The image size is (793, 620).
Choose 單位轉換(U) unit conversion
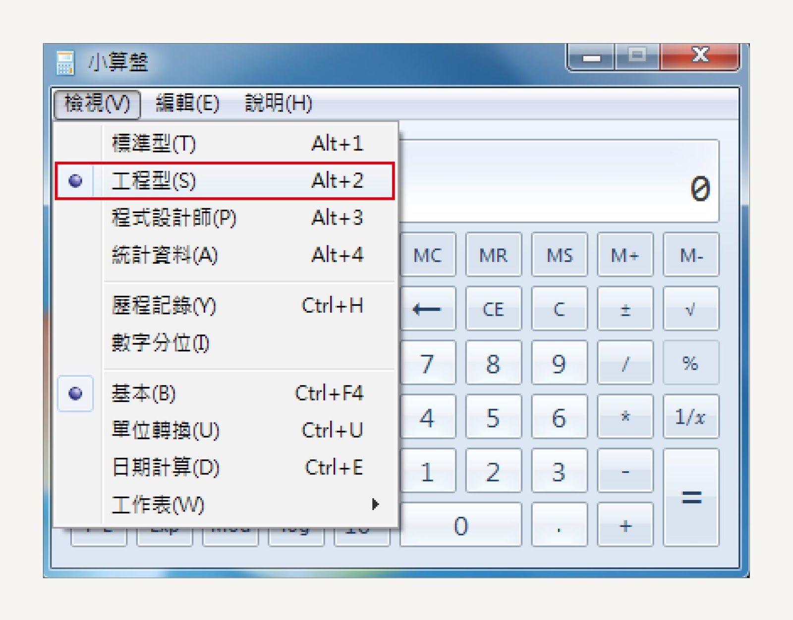pos(226,430)
